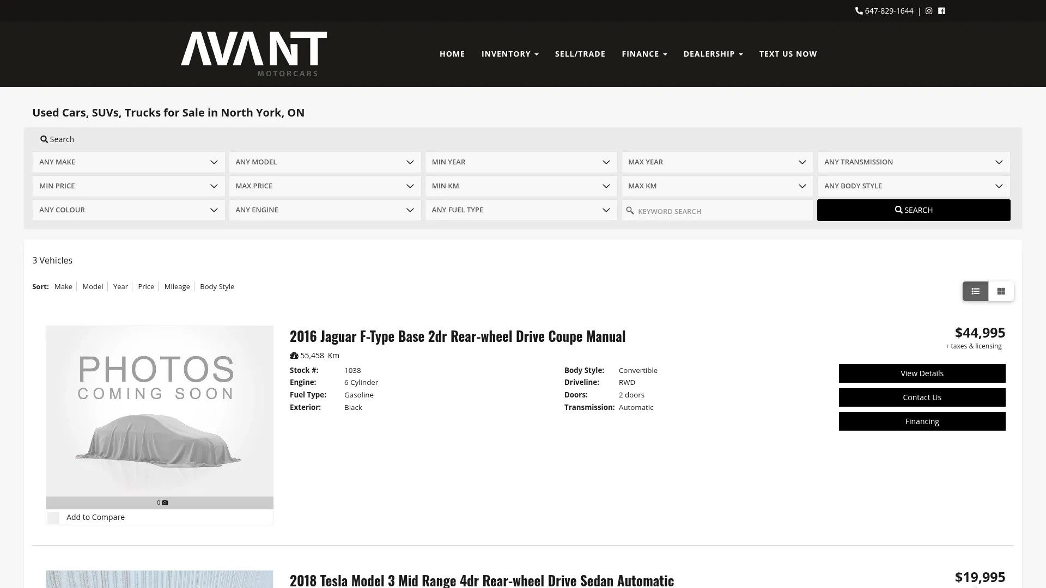Click the stock number '1038'
The width and height of the screenshot is (1046, 588).
click(x=352, y=370)
